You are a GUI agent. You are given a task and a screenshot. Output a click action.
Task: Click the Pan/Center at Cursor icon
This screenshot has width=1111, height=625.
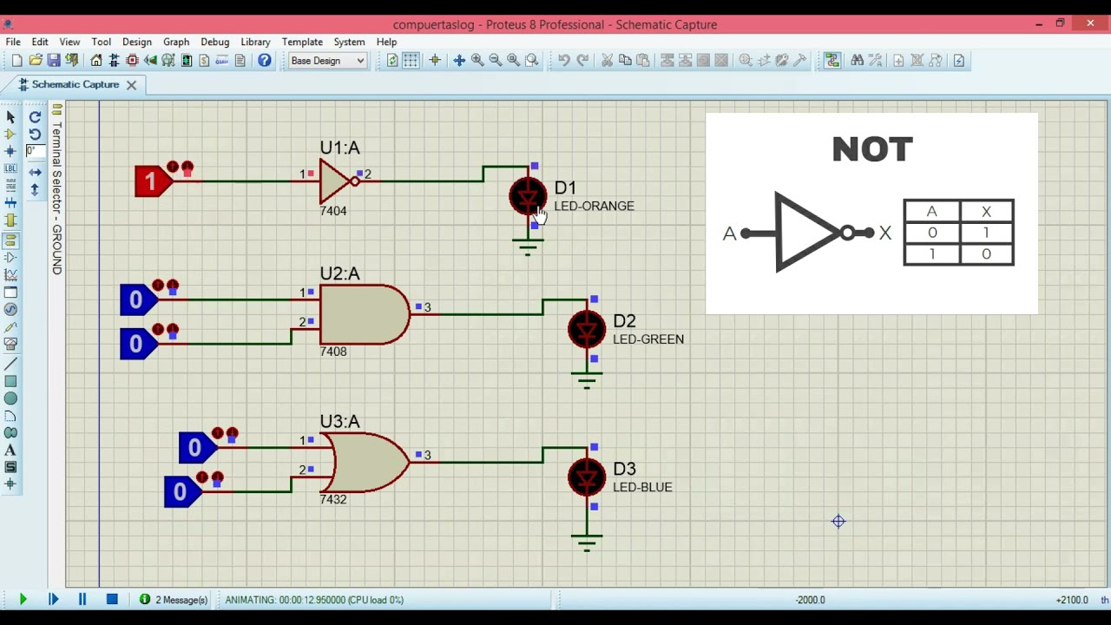[x=459, y=60]
